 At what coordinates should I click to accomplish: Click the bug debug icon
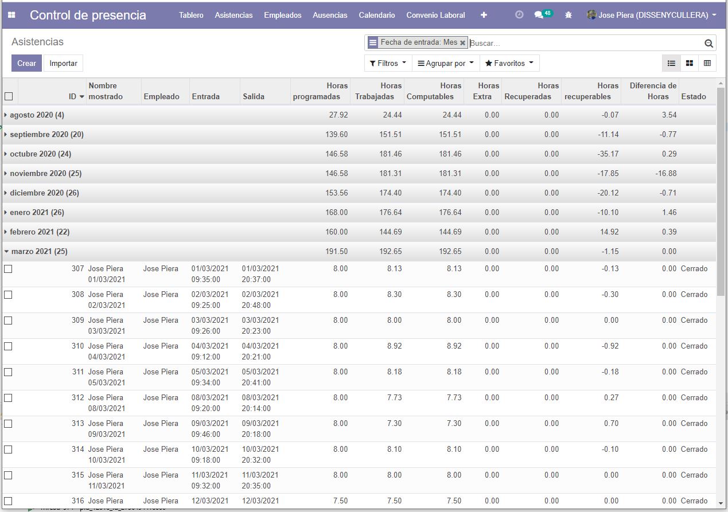tap(568, 15)
